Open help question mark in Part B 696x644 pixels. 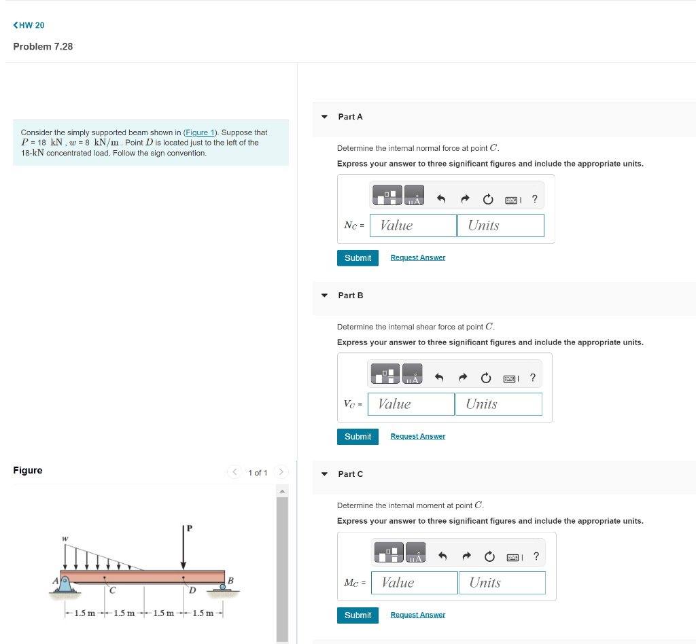coord(533,378)
